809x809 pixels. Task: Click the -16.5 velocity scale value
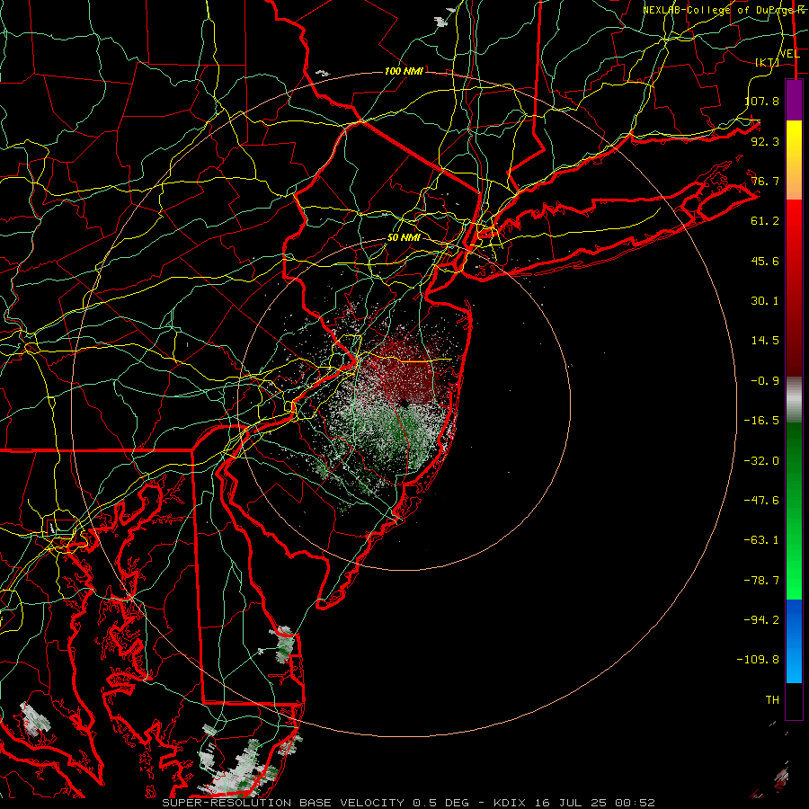click(x=761, y=420)
